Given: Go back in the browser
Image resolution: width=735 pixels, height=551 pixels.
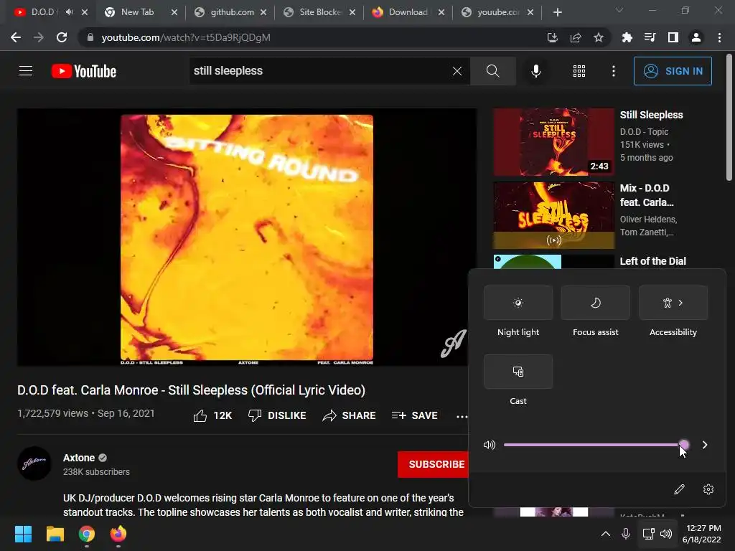Looking at the screenshot, I should 16,37.
